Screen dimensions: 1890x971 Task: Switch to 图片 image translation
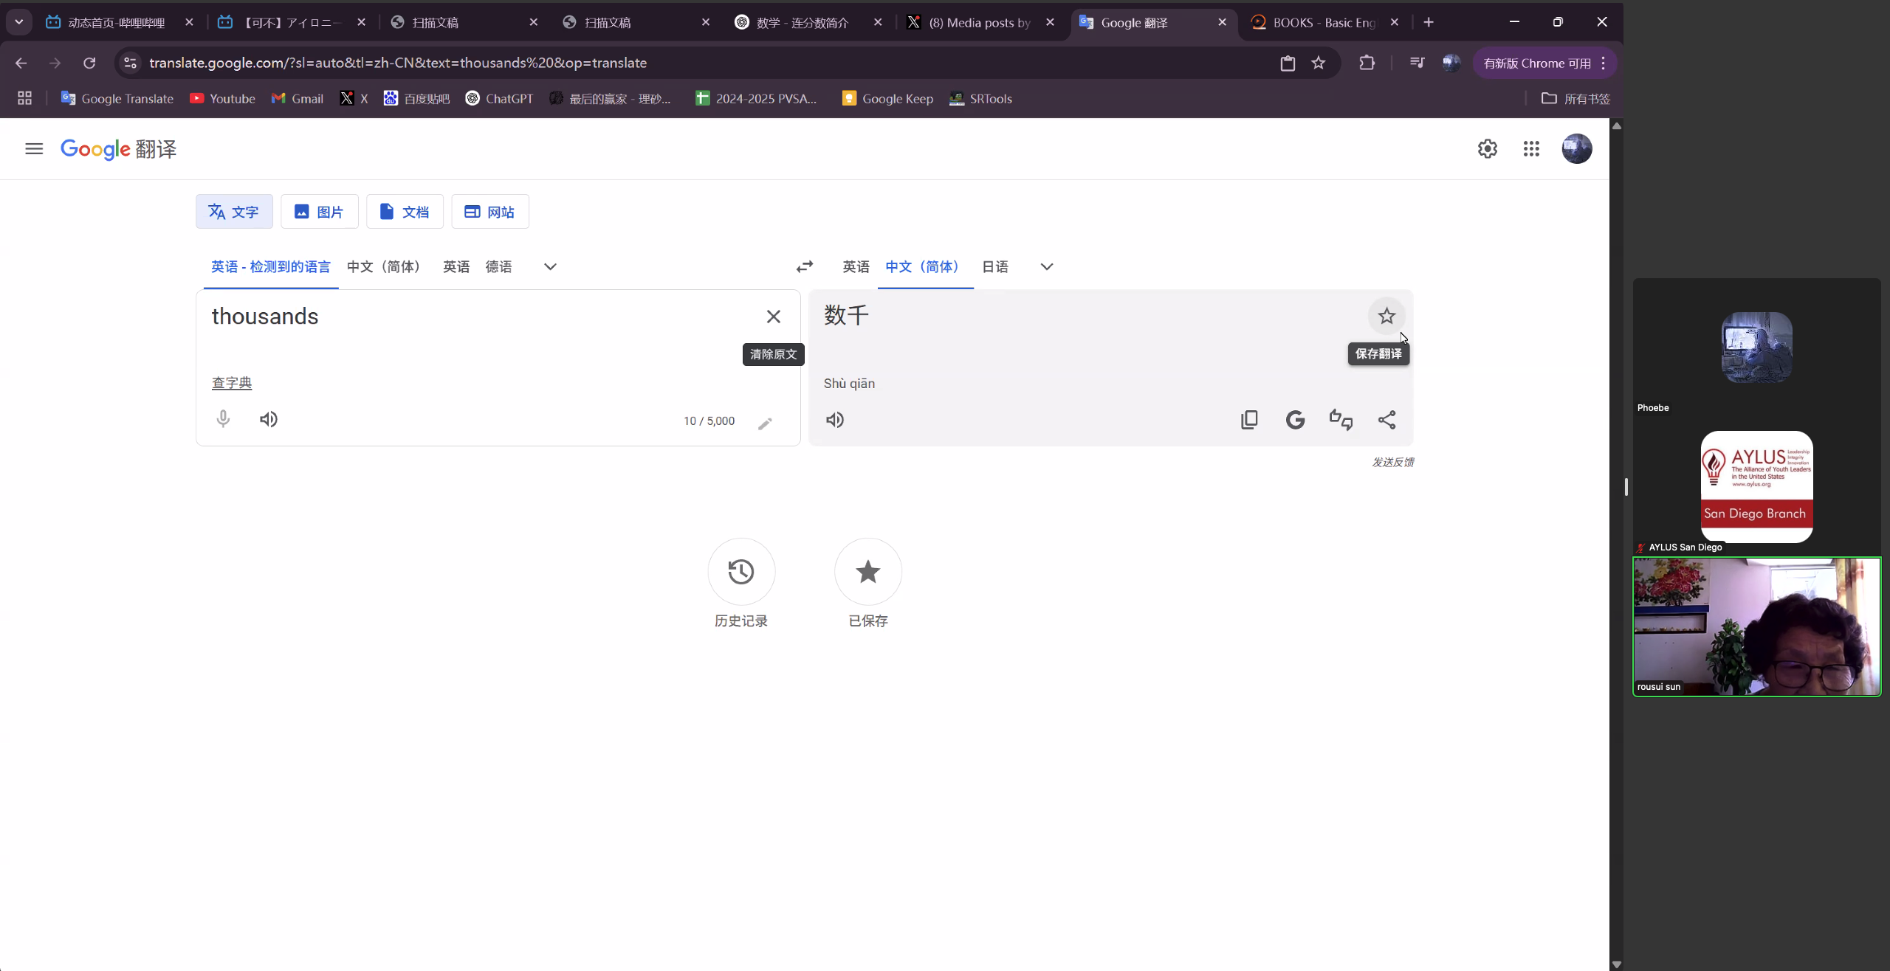coord(320,212)
